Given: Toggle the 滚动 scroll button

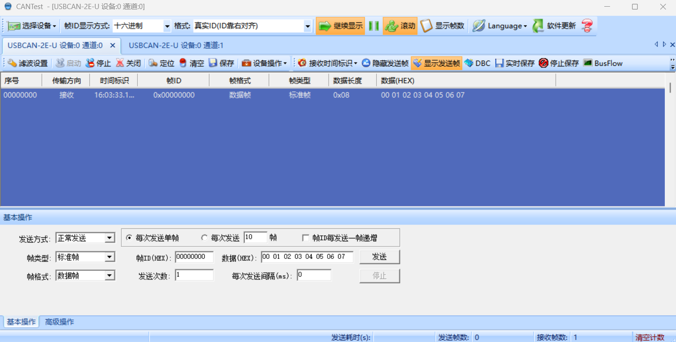Looking at the screenshot, I should pyautogui.click(x=400, y=26).
